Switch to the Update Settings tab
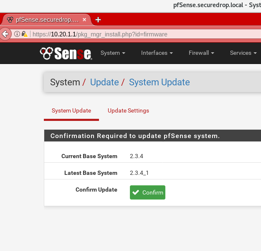Viewport: 261px width, 251px height. (128, 110)
